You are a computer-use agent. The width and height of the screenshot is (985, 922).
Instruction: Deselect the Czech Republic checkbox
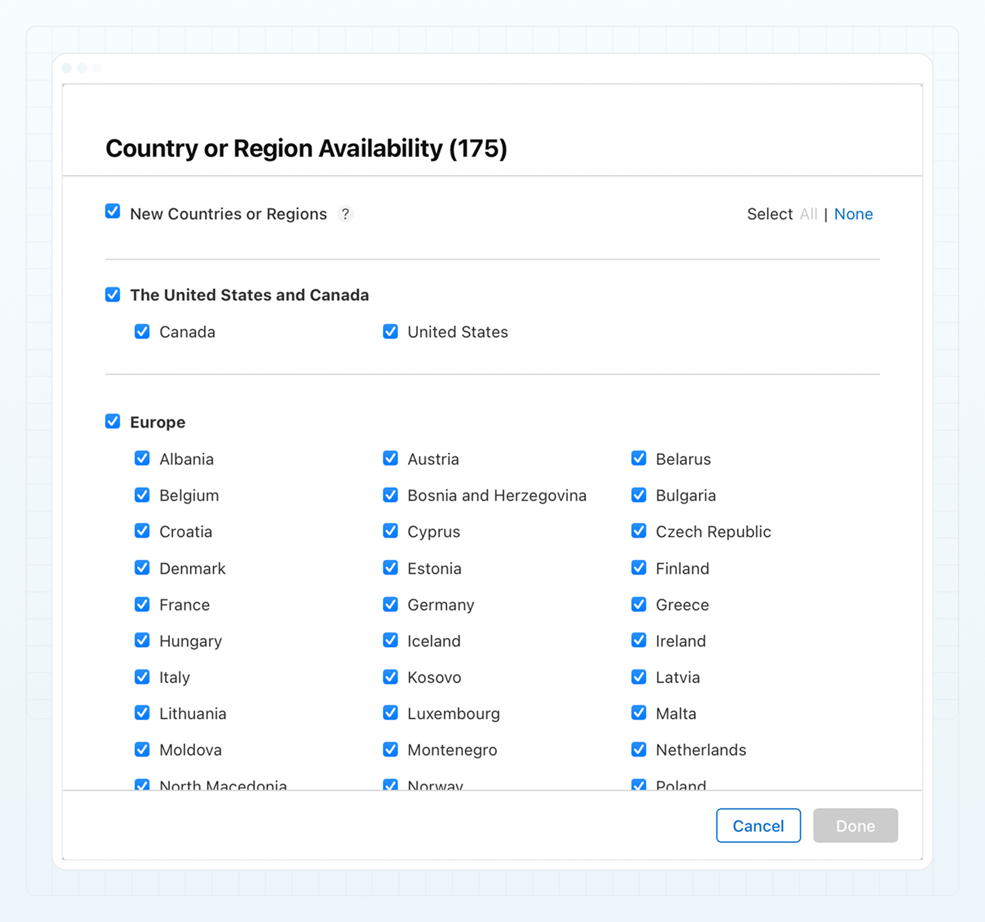point(639,531)
